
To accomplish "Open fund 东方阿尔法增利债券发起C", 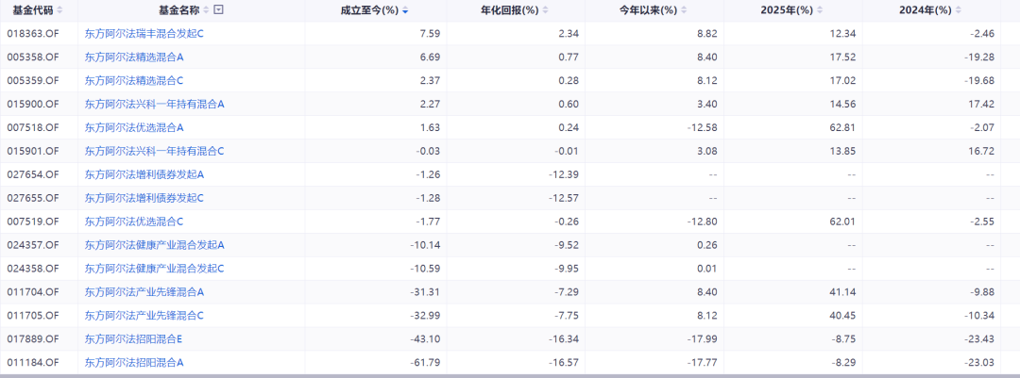I will click(x=144, y=198).
